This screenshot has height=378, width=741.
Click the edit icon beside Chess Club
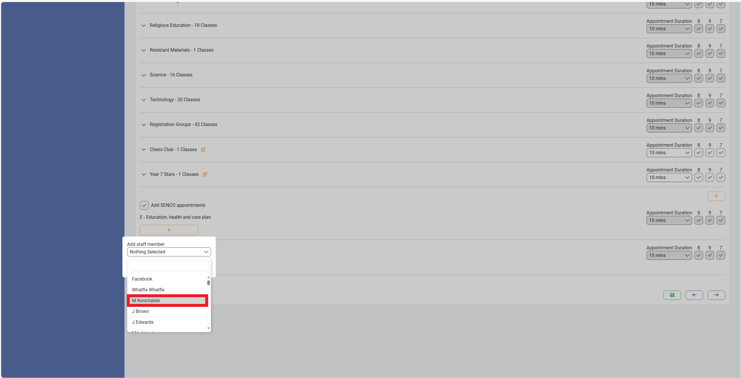203,149
